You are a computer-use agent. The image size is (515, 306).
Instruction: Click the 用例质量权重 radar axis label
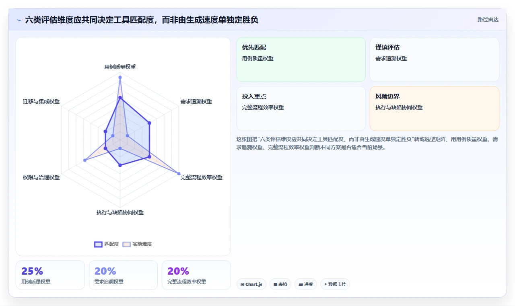(120, 67)
